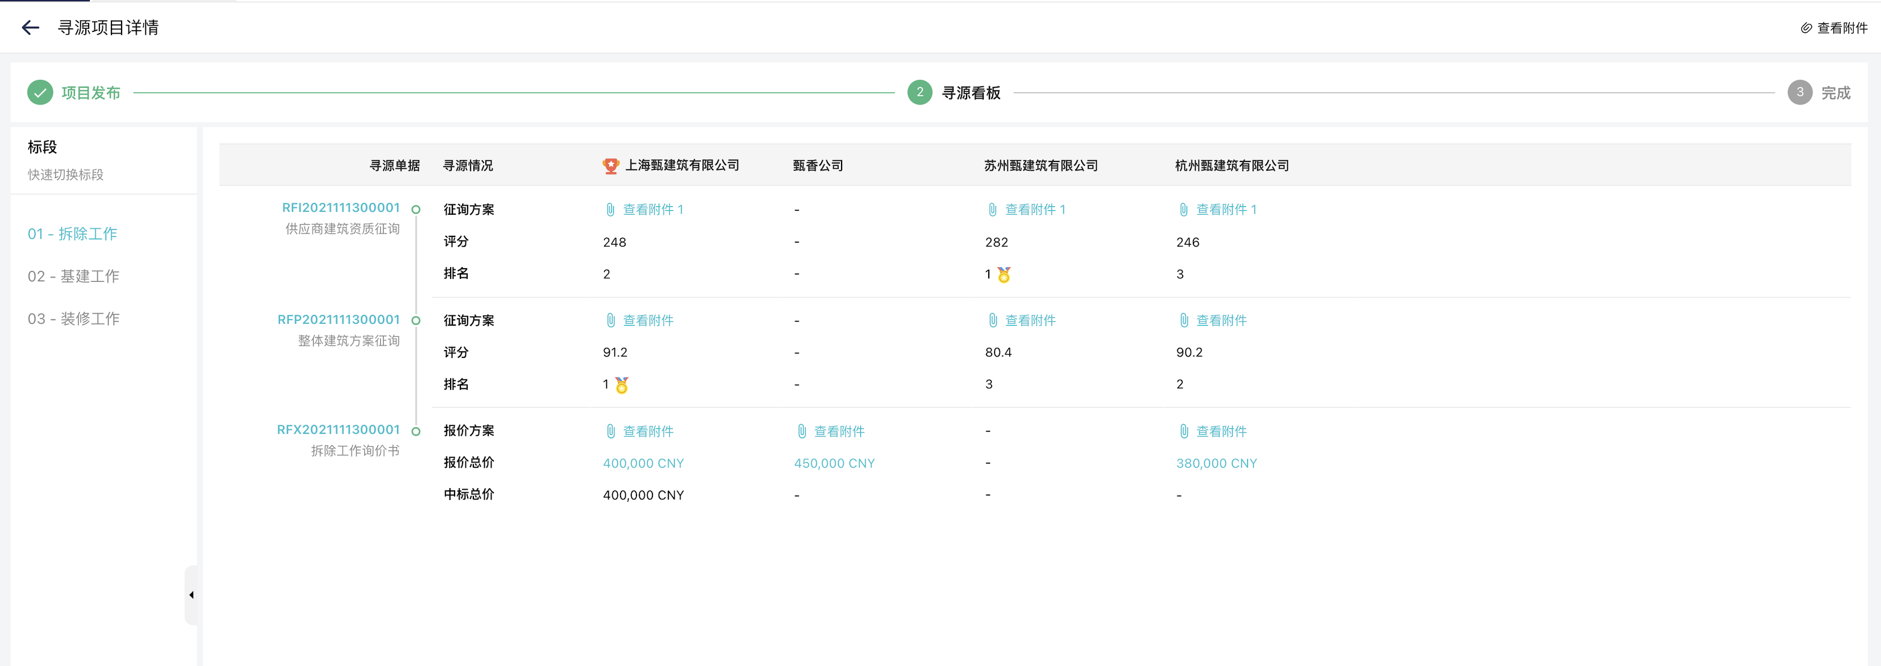This screenshot has width=1881, height=666.
Task: Click score 90.2 cell
Action: pyautogui.click(x=1189, y=353)
